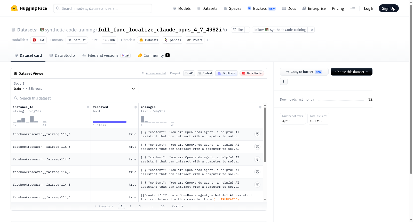Image resolution: width=413 pixels, height=222 pixels.
Task: Open the three-dot more options button
Action: coord(284,81)
